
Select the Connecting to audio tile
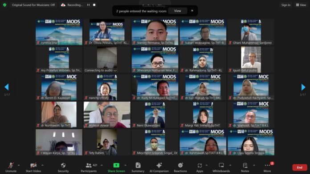coord(107,59)
